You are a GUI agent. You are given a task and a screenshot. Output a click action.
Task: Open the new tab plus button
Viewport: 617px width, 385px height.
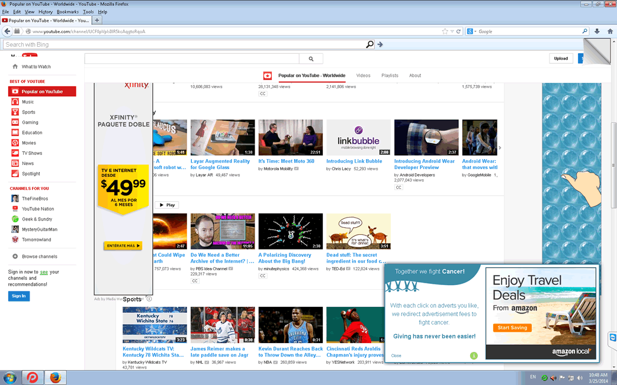click(x=97, y=20)
